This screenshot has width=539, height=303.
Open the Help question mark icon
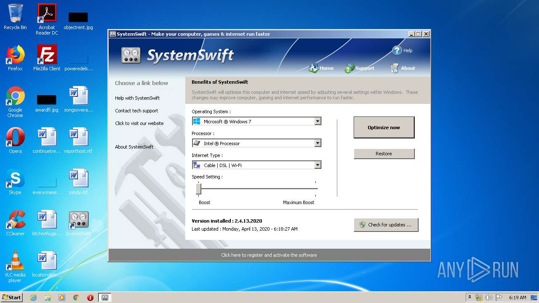[x=397, y=50]
